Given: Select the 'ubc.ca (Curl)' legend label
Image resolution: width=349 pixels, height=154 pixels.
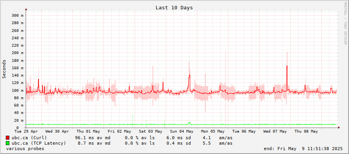Looking at the screenshot, I should [29, 138].
